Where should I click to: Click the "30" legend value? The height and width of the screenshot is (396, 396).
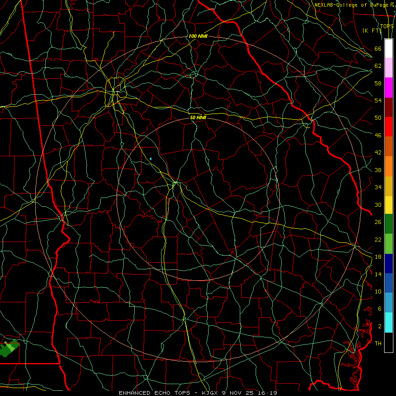[x=378, y=205]
